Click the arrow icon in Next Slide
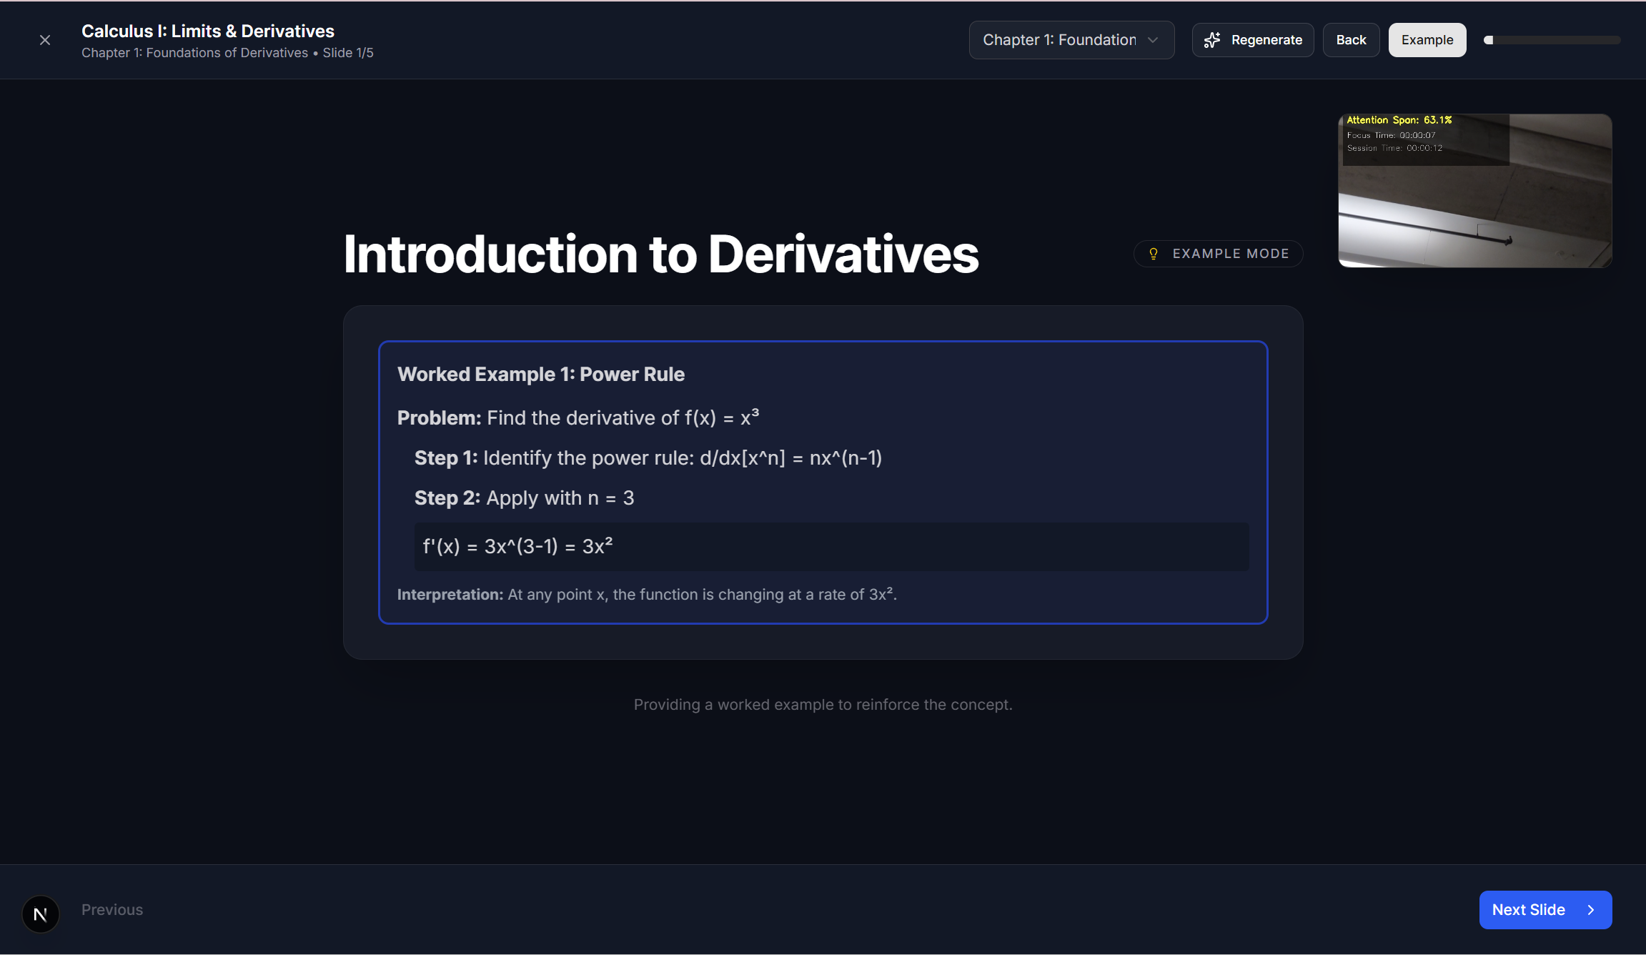Screen dimensions: 1646x955 [1591, 910]
